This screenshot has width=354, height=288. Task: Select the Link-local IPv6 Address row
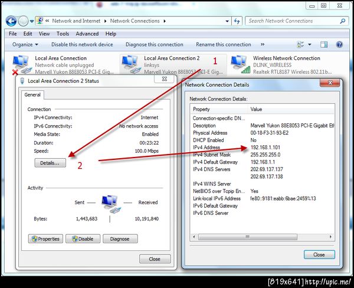click(x=262, y=198)
